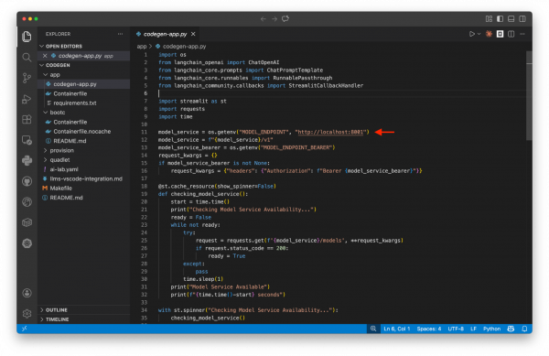
Task: Place cursor on line number 11
Action: 145,132
